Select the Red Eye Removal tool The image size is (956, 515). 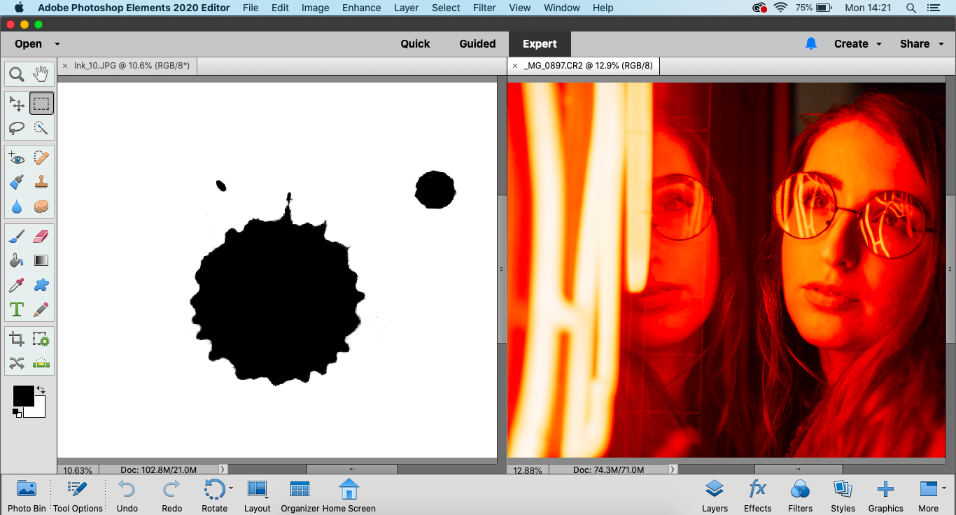pyautogui.click(x=17, y=158)
